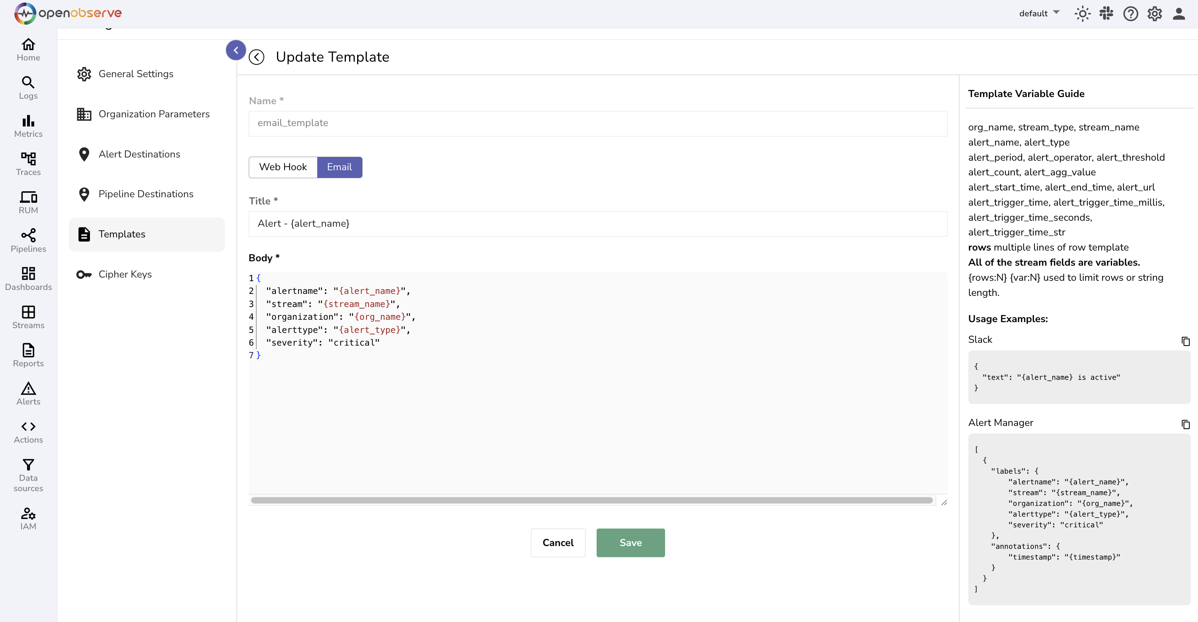The width and height of the screenshot is (1198, 622).
Task: Go to the Traces page
Action: pos(28,164)
